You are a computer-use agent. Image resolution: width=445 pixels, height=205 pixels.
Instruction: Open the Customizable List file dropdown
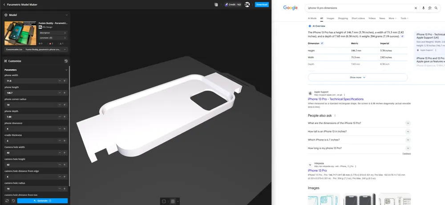point(46,49)
